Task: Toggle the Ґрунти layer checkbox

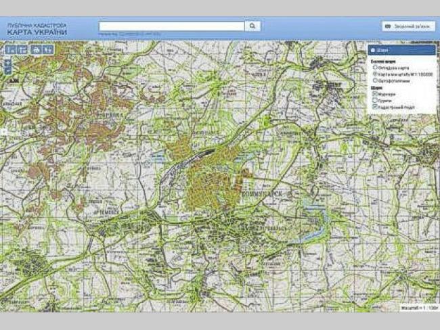Action: pyautogui.click(x=375, y=100)
